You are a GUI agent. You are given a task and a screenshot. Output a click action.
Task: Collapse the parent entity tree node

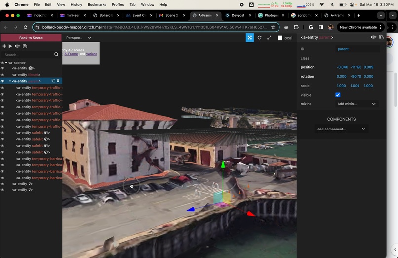click(10, 81)
